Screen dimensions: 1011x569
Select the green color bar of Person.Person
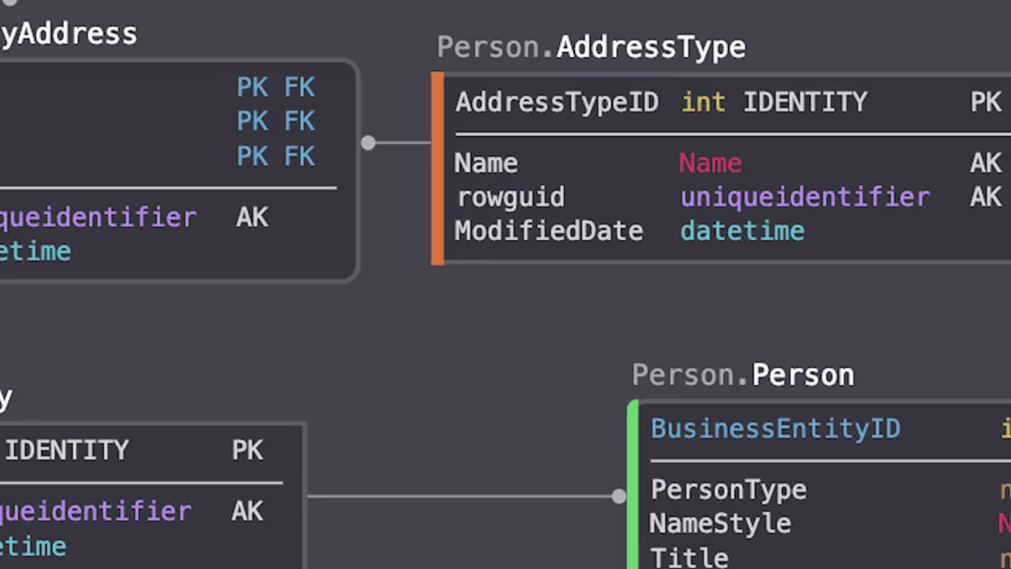pyautogui.click(x=632, y=485)
